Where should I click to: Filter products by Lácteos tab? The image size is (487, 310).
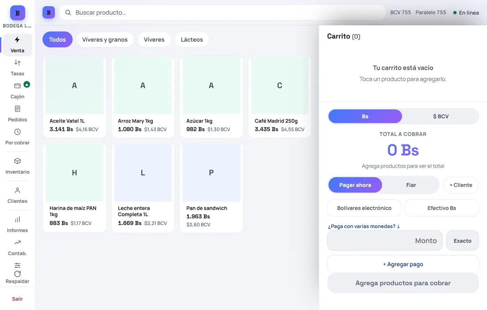pyautogui.click(x=192, y=40)
